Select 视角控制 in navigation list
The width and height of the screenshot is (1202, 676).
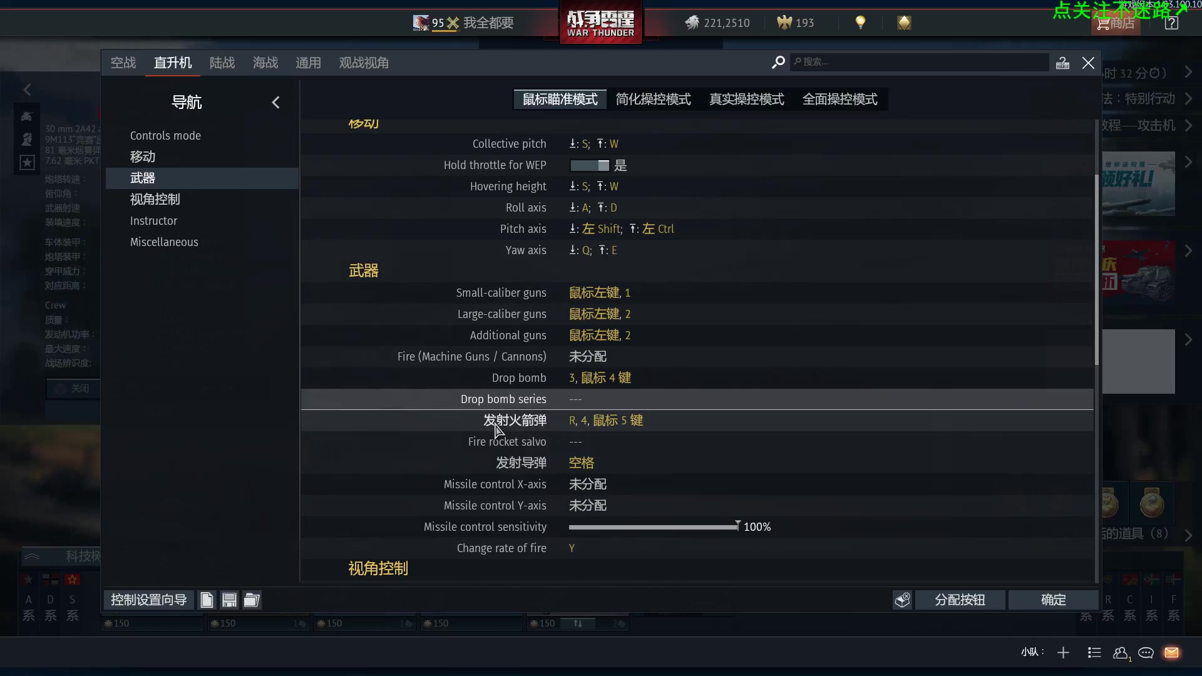[x=155, y=200]
